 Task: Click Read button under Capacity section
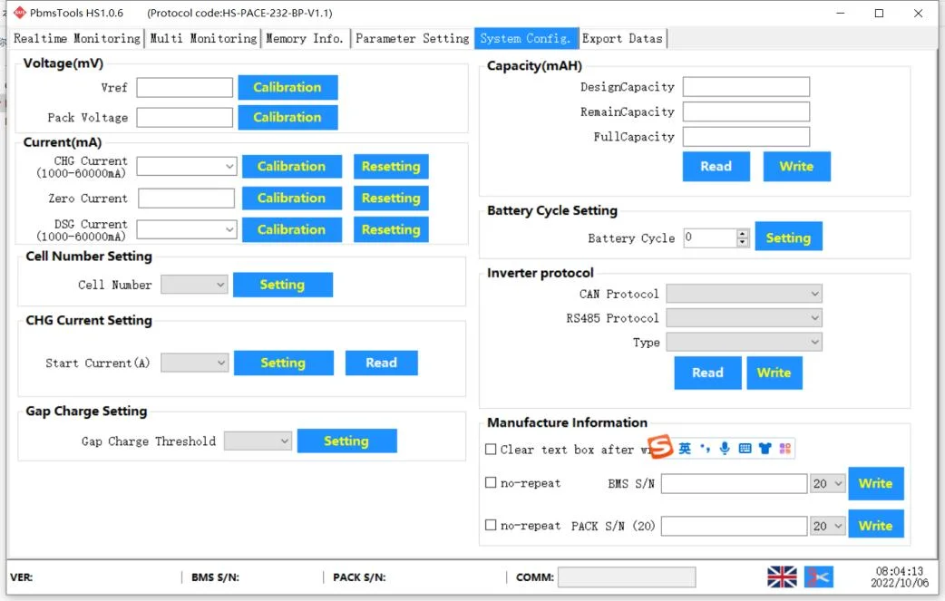coord(716,166)
